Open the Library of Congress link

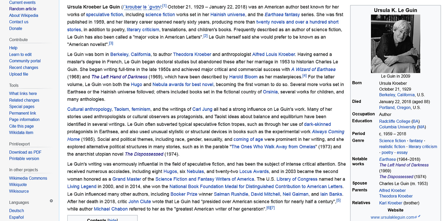(297, 179)
